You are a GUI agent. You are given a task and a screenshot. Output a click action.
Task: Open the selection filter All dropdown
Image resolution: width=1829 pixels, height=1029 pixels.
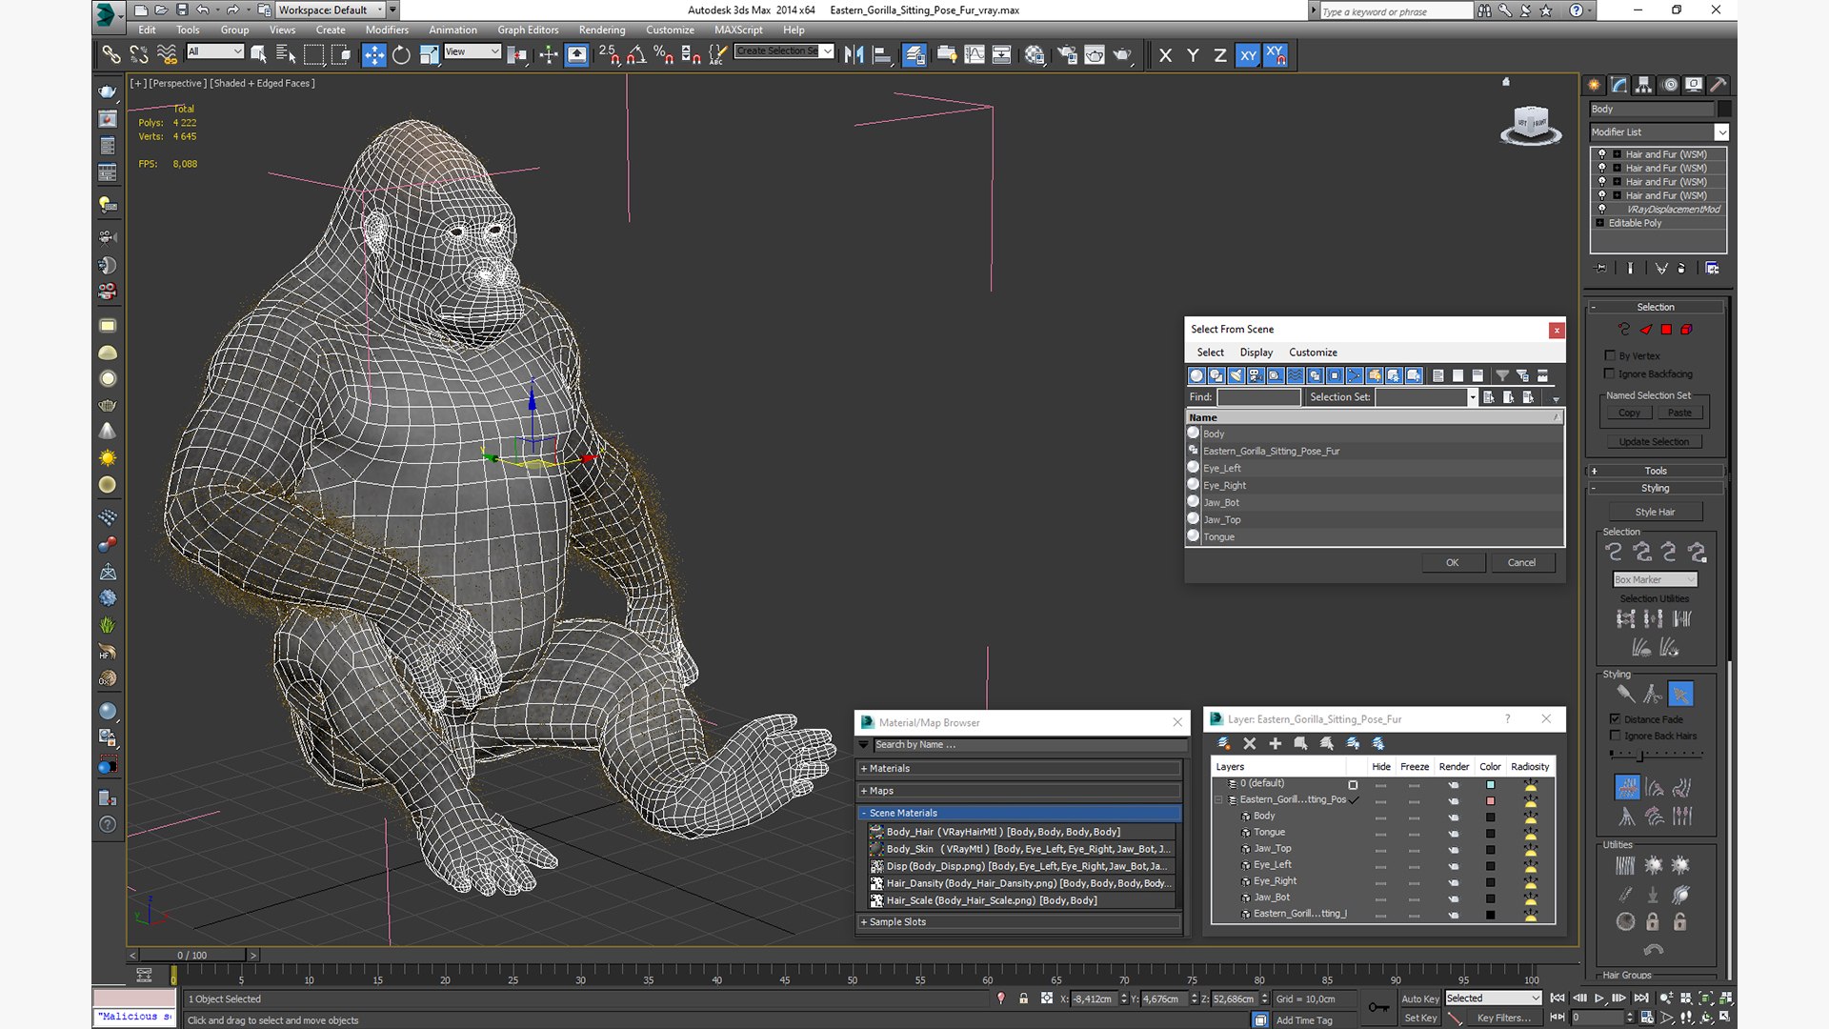(214, 51)
